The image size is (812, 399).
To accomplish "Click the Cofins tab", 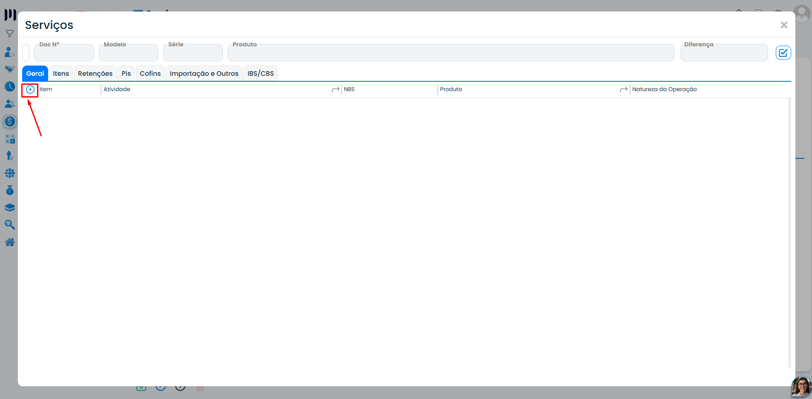I will [x=150, y=73].
